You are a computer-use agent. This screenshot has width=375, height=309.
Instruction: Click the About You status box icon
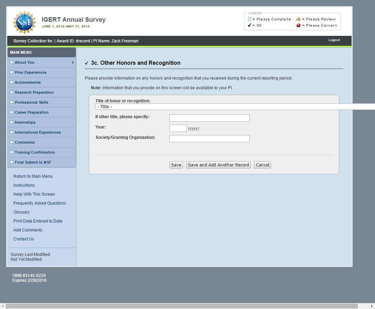12,62
